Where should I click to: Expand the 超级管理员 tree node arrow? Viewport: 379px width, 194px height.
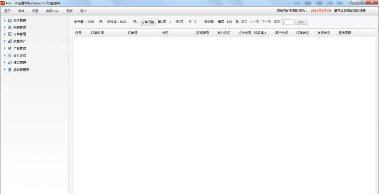tap(5, 70)
